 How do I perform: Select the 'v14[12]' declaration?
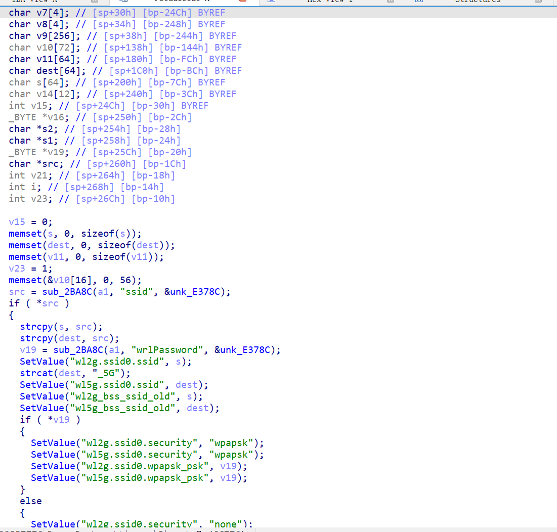[x=122, y=94]
